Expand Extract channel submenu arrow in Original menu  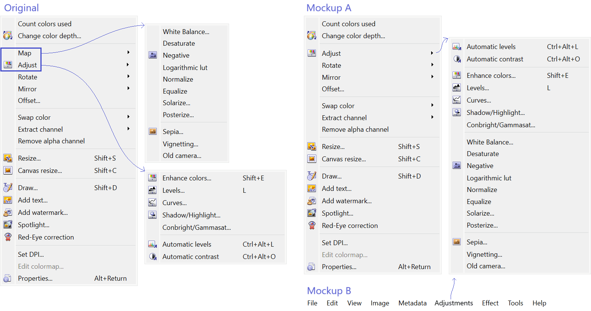pyautogui.click(x=128, y=129)
